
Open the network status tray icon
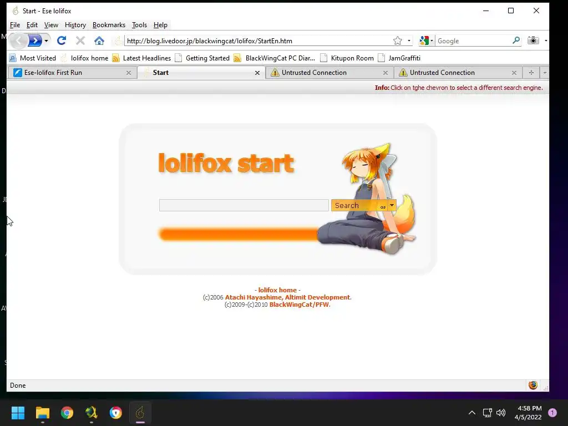coord(487,413)
